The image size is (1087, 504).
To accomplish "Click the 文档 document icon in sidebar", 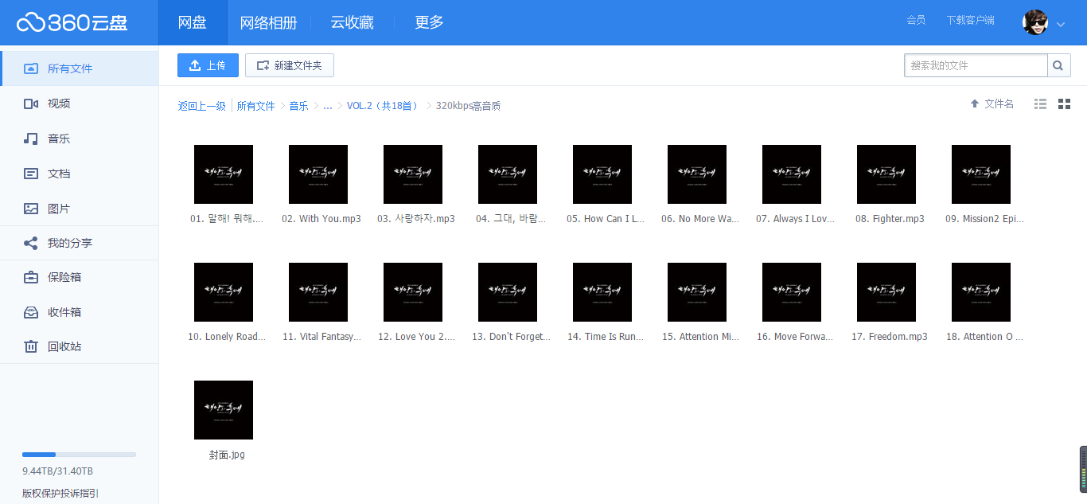I will coord(31,174).
